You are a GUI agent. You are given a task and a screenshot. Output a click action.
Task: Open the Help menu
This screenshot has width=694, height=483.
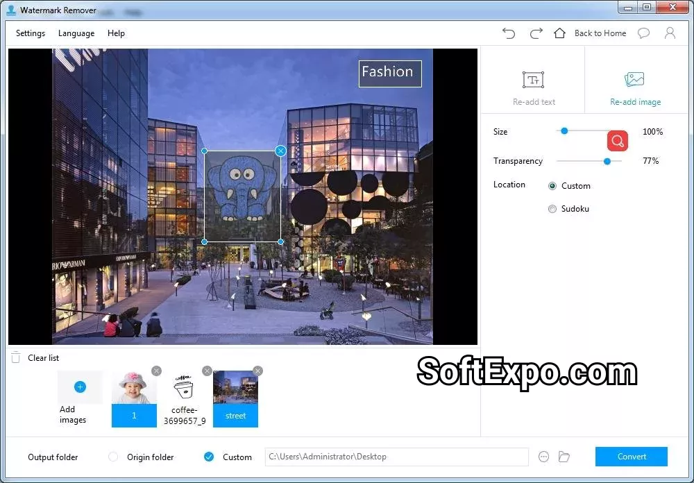(116, 33)
